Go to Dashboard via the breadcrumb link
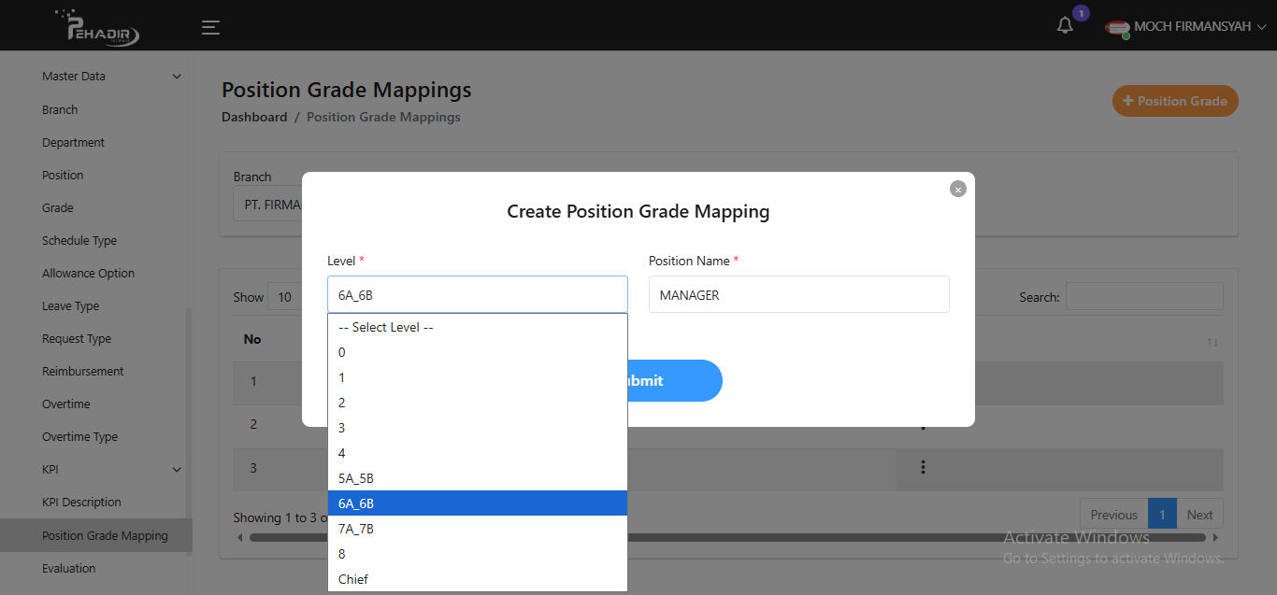 pyautogui.click(x=254, y=116)
